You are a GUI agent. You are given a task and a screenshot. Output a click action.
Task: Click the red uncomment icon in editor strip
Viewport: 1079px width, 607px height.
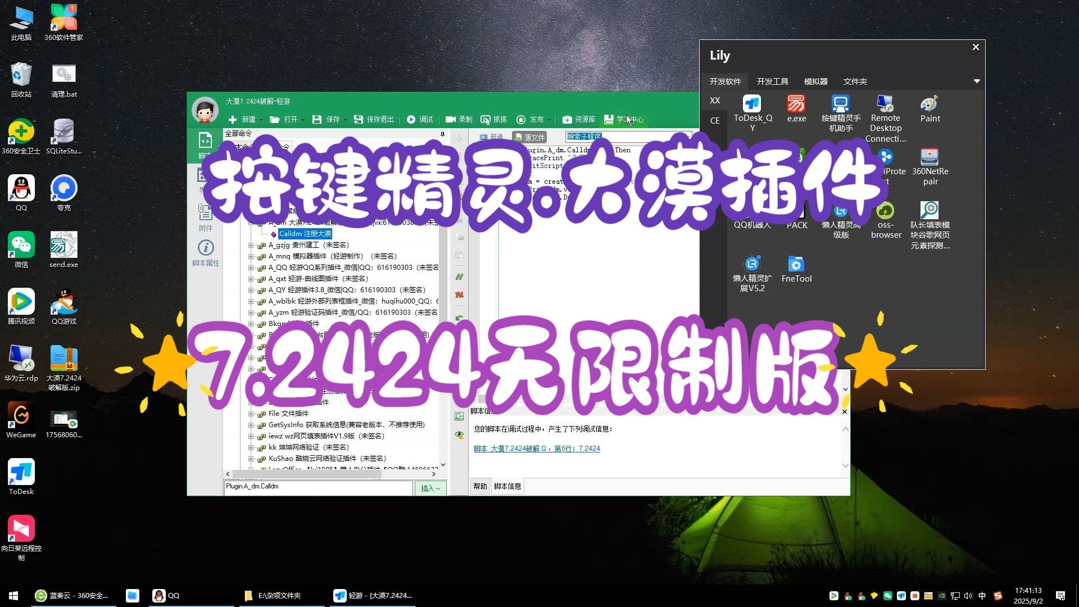coord(459,295)
